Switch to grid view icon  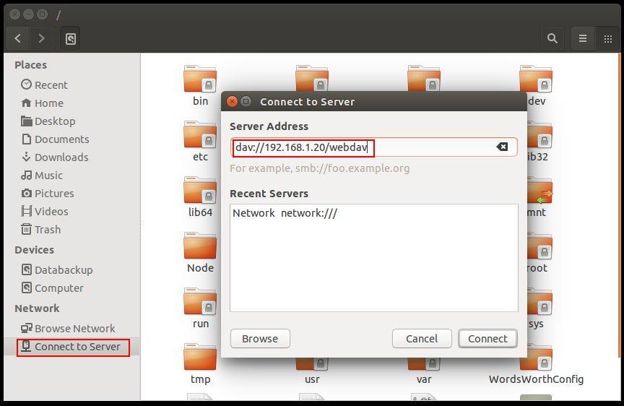click(x=607, y=38)
